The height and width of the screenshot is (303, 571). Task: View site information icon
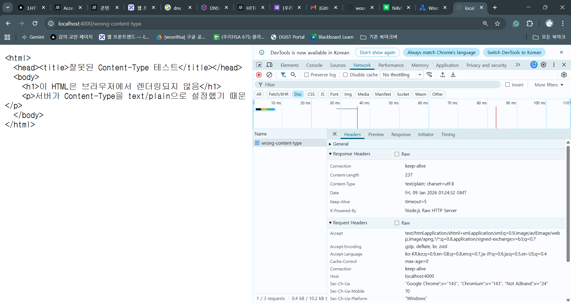pyautogui.click(x=51, y=23)
